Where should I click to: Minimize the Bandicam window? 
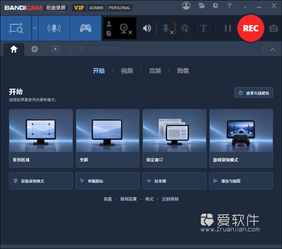tap(259, 7)
